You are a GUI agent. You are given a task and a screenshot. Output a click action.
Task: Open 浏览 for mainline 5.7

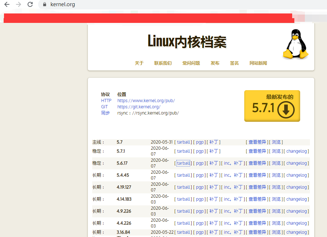pyautogui.click(x=276, y=142)
